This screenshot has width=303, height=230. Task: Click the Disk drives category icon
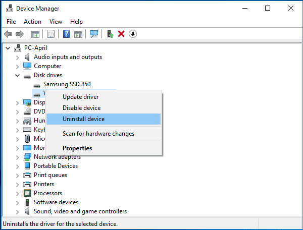click(27, 76)
